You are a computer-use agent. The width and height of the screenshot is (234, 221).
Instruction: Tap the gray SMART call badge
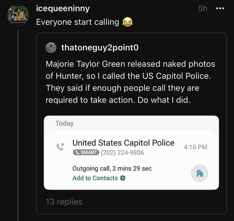pos(86,153)
